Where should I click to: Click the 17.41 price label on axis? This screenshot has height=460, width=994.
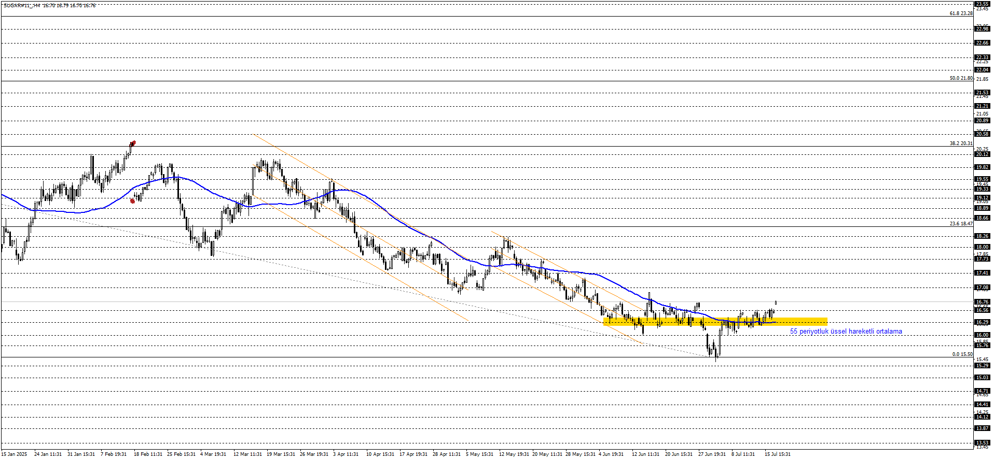[982, 273]
